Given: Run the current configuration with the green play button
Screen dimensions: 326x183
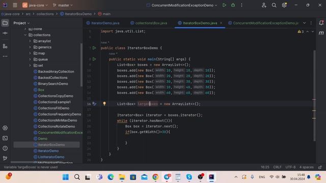Looking at the screenshot, I should 224,5.
